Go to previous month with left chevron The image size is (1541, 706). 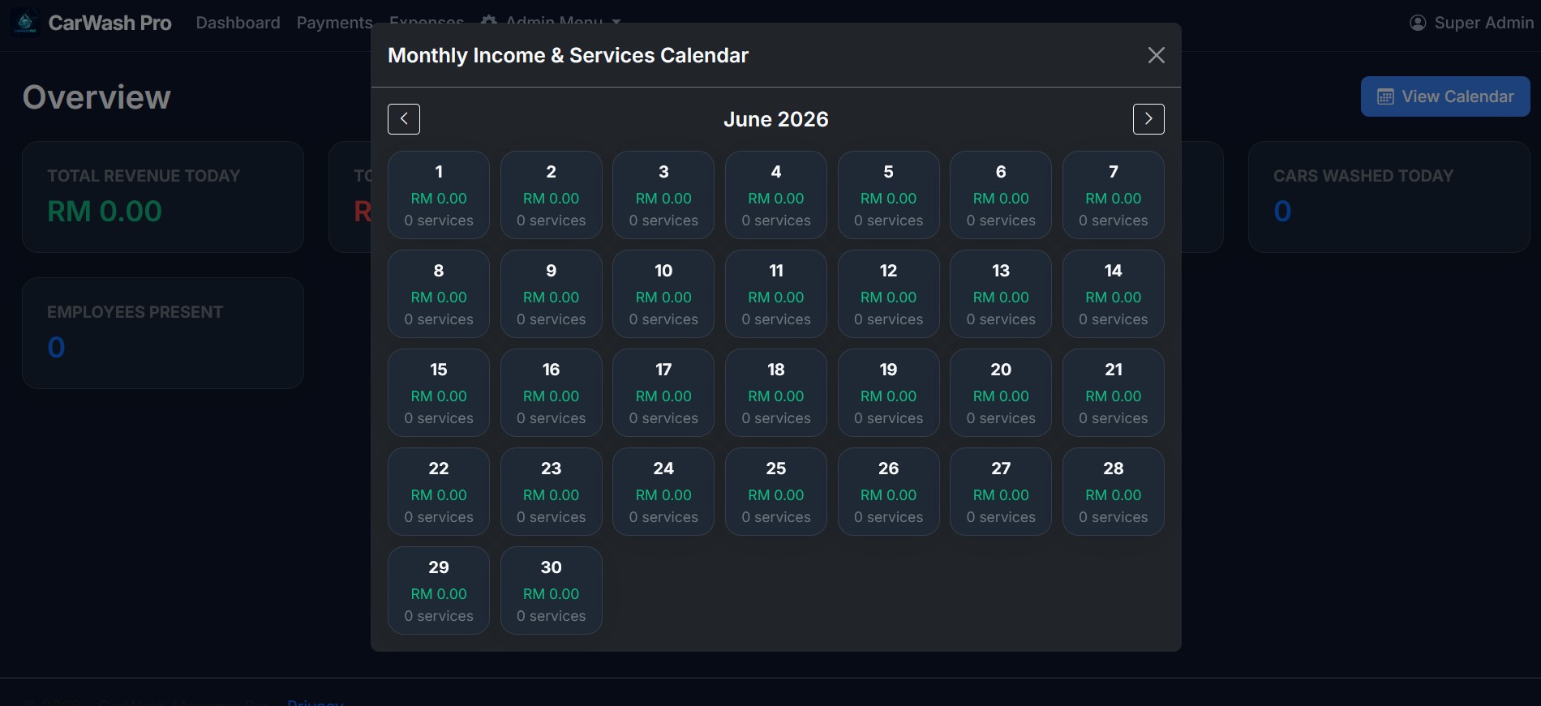(x=404, y=119)
